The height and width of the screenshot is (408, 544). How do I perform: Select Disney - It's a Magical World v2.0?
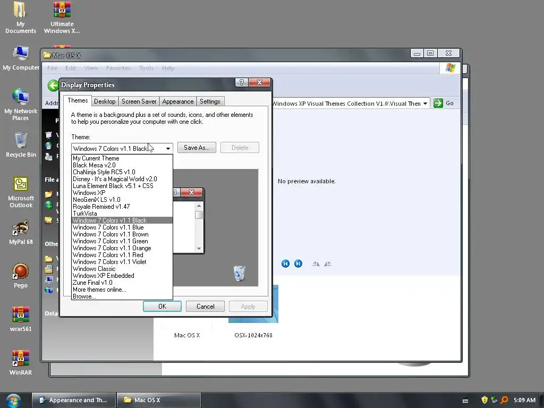click(x=122, y=179)
